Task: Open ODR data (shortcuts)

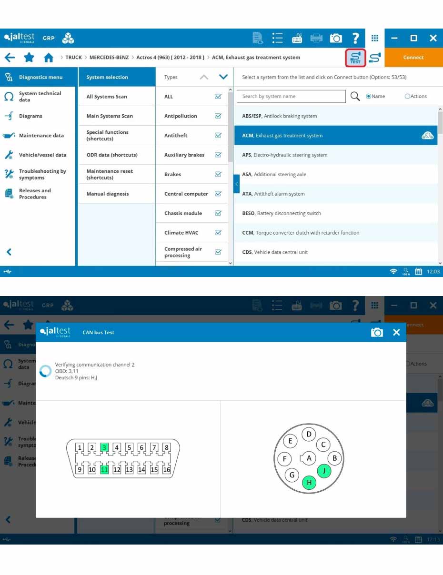Action: pyautogui.click(x=117, y=155)
